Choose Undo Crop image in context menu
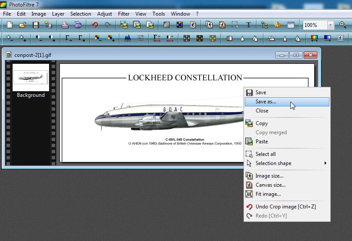 click(287, 207)
